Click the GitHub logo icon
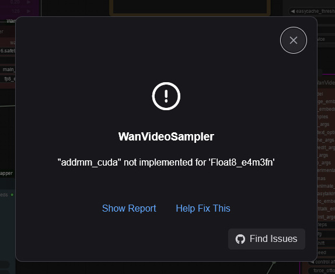335x274 pixels. pos(240,239)
